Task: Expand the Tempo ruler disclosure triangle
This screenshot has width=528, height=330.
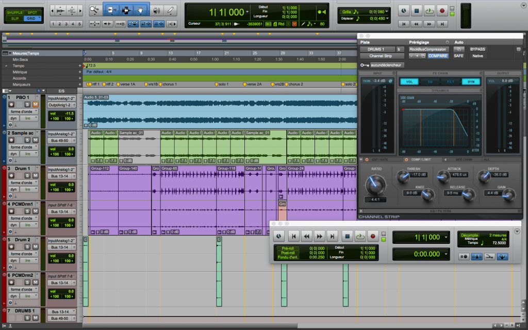Action: coord(6,66)
